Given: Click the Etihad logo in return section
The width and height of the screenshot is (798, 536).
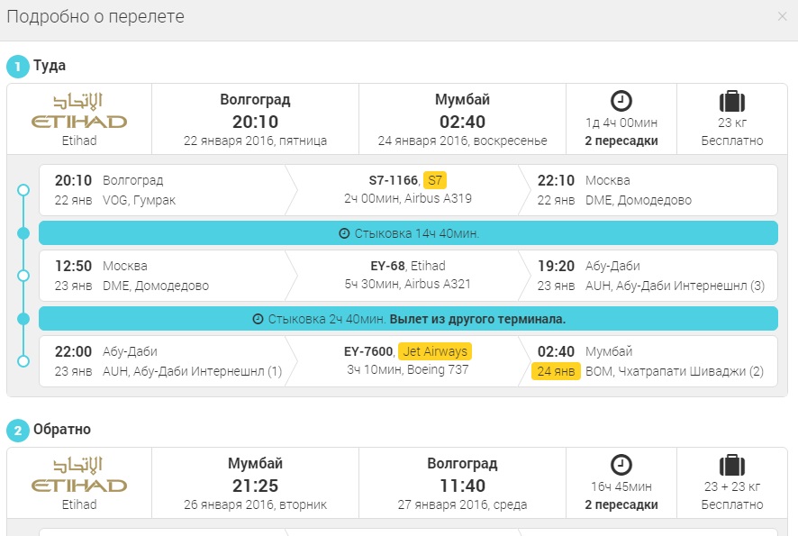Looking at the screenshot, I should click(x=79, y=475).
